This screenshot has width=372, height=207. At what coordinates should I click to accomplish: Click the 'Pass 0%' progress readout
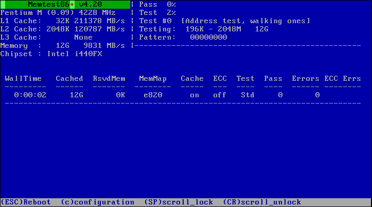pos(157,4)
